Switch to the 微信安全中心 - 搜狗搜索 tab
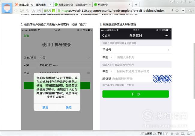Viewport: 195px width, 136px height. [x=33, y=4]
